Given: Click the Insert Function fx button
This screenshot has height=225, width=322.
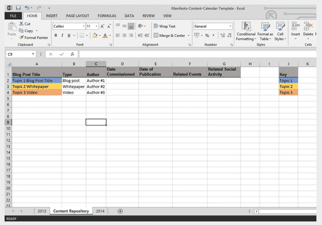Looking at the screenshot, I should click(72, 54).
